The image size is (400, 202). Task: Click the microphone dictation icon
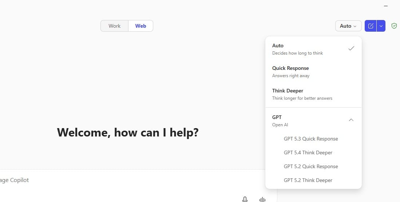pyautogui.click(x=245, y=199)
